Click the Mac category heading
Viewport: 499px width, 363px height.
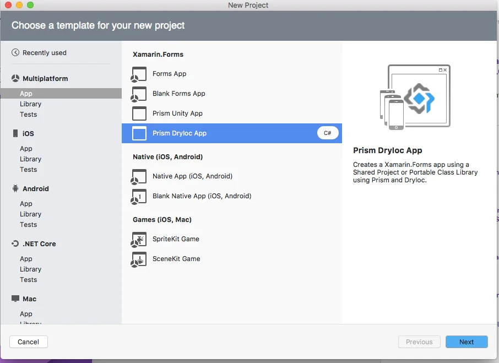(x=29, y=299)
